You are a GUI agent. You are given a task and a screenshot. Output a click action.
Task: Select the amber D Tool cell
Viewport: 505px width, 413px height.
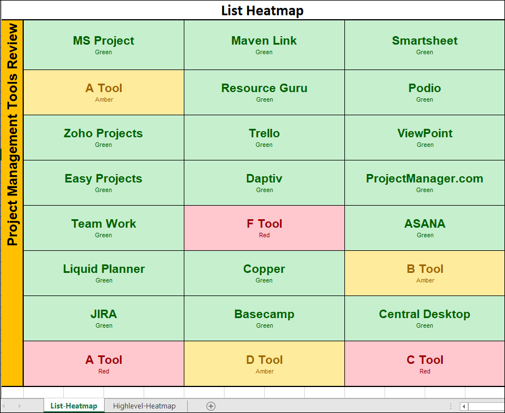point(264,363)
